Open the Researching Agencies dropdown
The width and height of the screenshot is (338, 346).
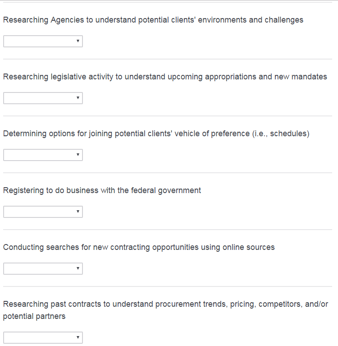(43, 42)
